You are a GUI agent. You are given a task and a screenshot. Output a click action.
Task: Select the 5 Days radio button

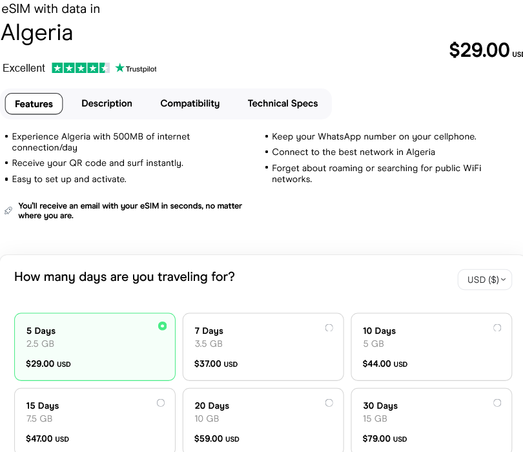(162, 326)
